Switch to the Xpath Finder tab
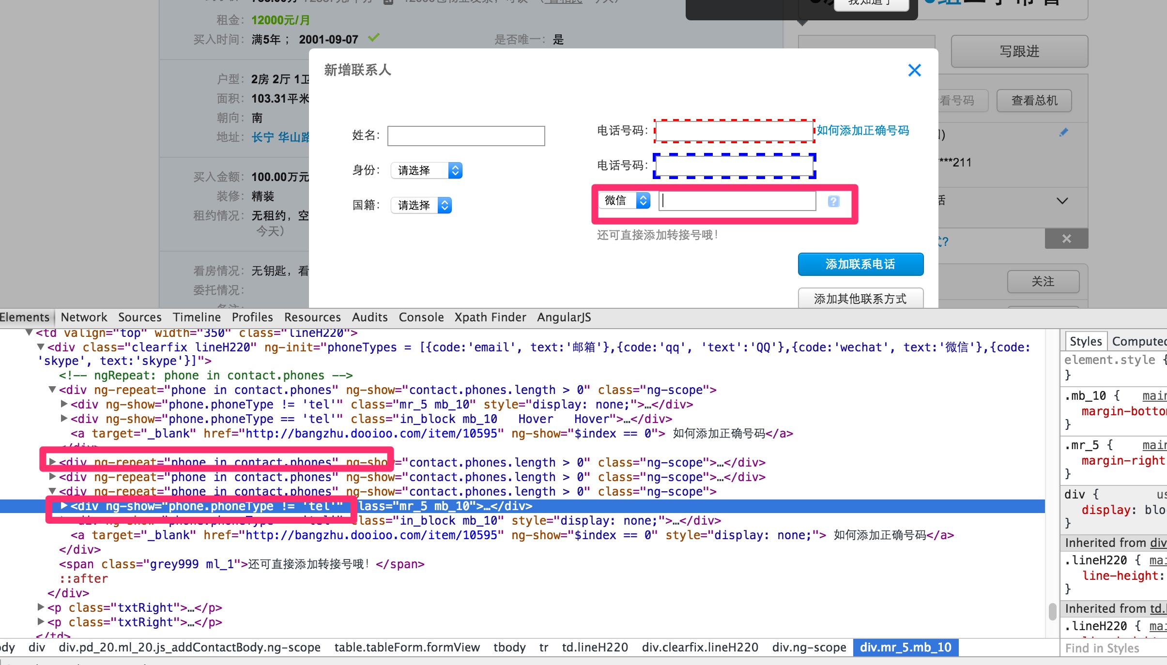 click(x=490, y=317)
